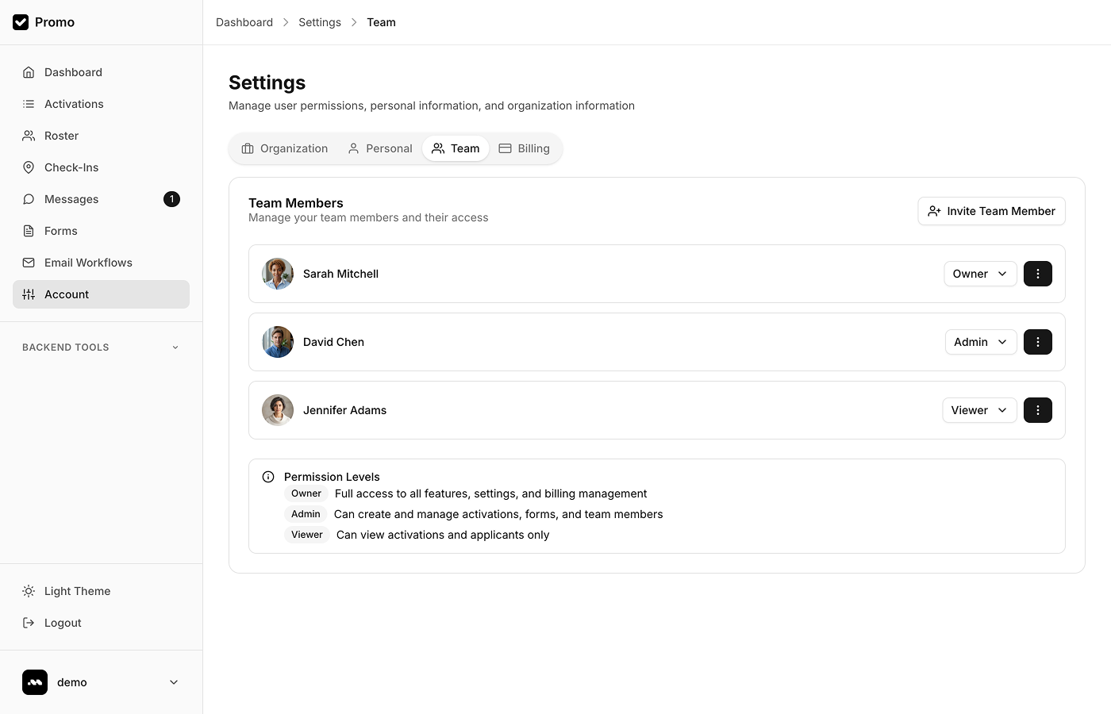Select the Account sliders icon
Image resolution: width=1111 pixels, height=714 pixels.
click(29, 294)
